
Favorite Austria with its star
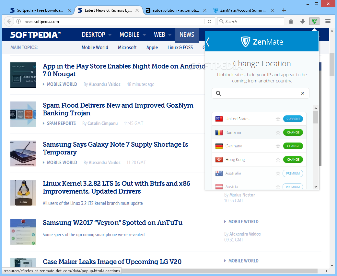tap(278, 187)
